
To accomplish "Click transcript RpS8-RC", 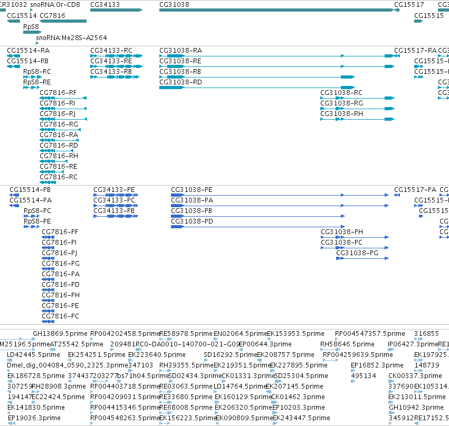I will [x=37, y=72].
